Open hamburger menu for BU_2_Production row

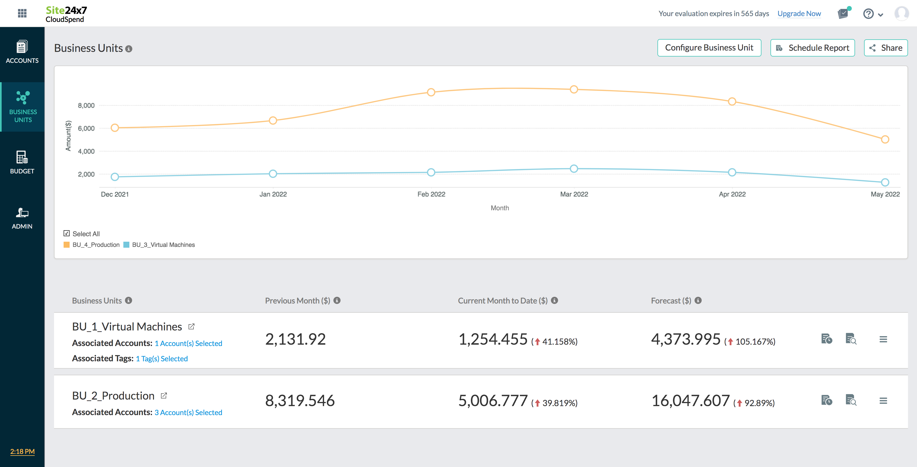tap(883, 401)
